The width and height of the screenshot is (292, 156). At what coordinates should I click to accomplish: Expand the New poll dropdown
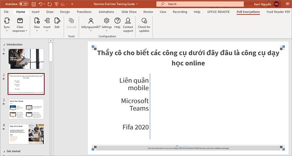37,31
